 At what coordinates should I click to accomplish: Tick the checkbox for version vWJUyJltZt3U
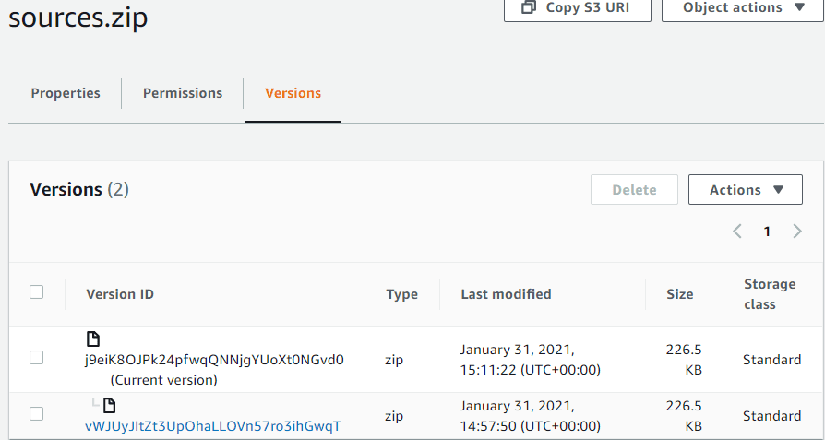(x=37, y=414)
